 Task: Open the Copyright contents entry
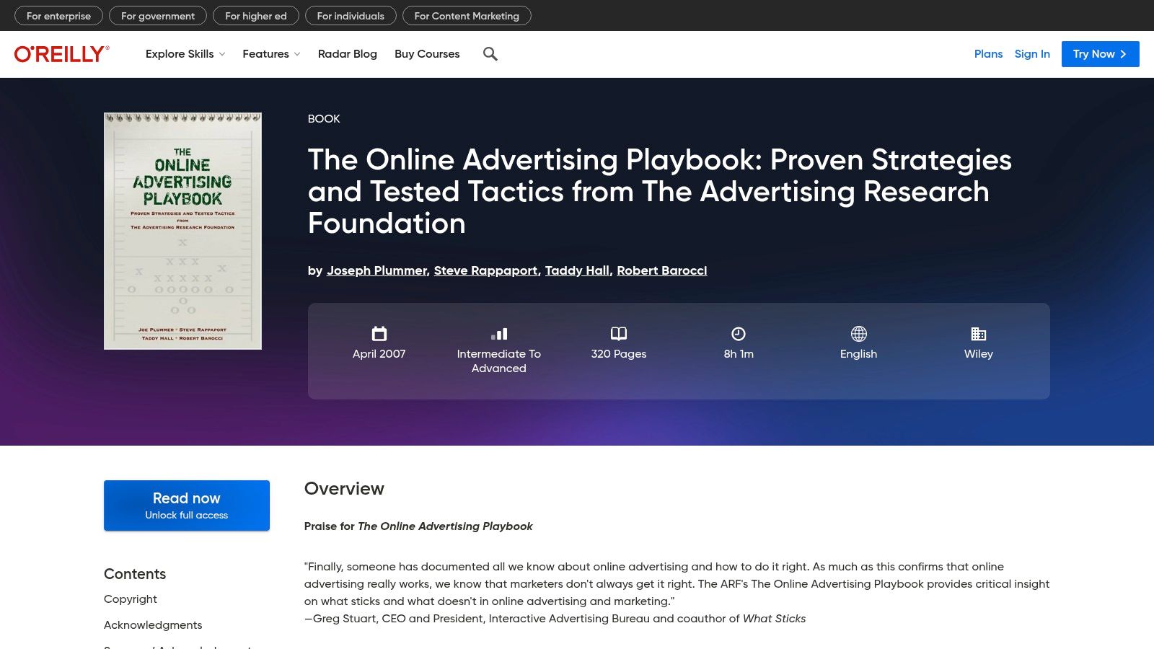tap(131, 599)
